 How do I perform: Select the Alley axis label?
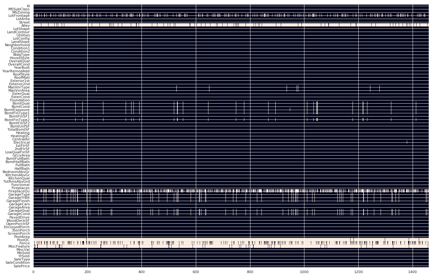(26, 26)
